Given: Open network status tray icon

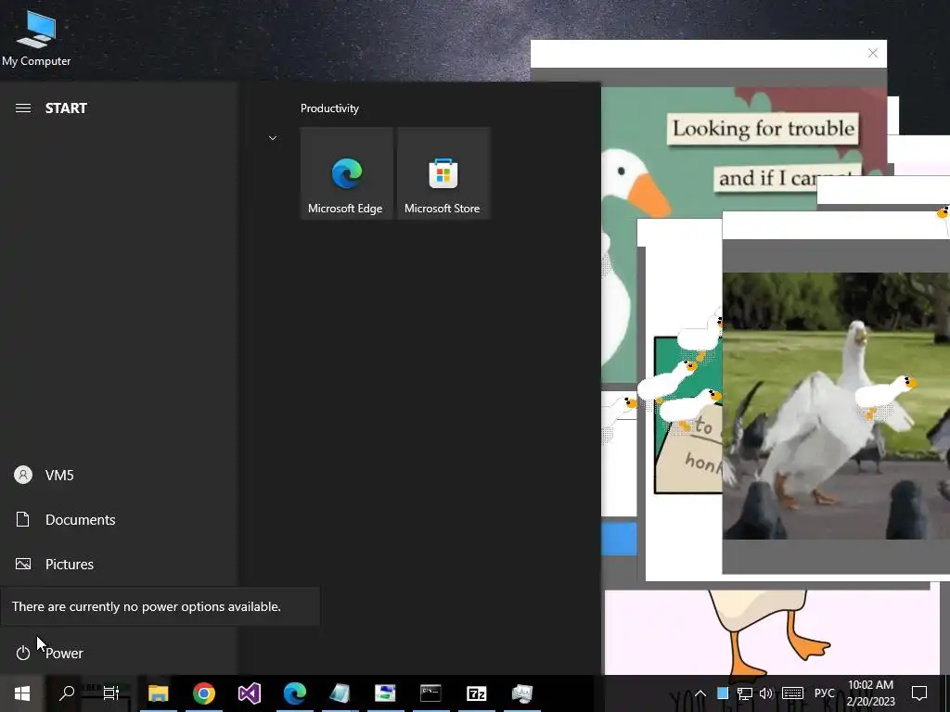Looking at the screenshot, I should [745, 693].
